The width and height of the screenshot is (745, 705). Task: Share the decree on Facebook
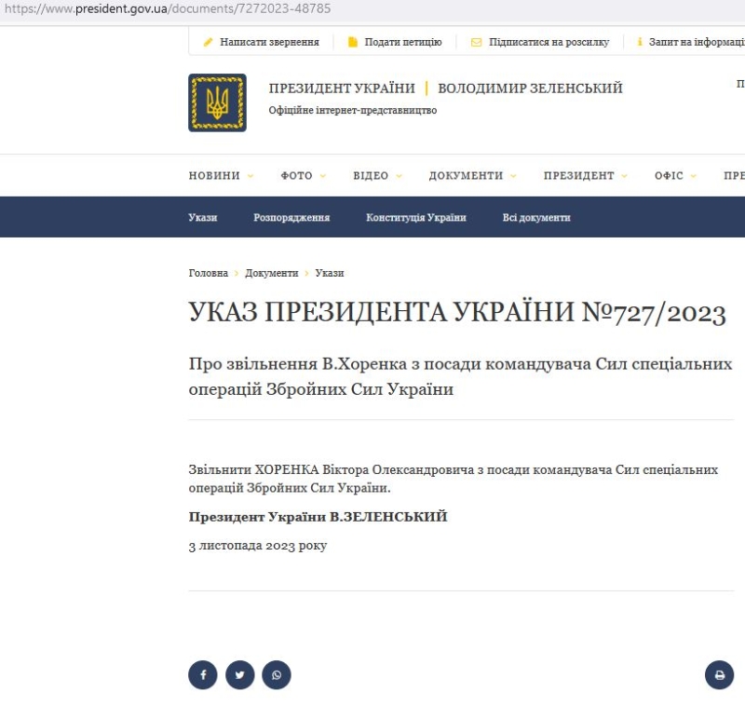tap(203, 674)
